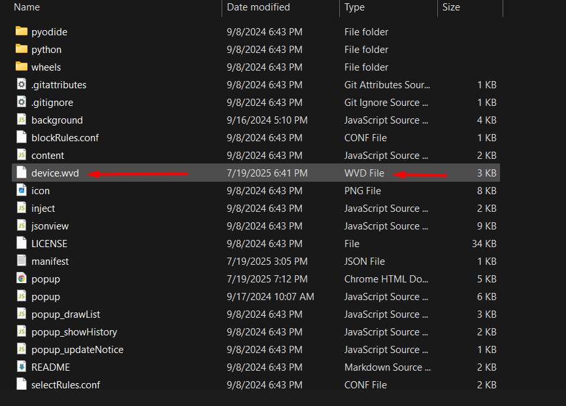Select the popup_updateNotice file name
Image resolution: width=566 pixels, height=406 pixels.
[77, 350]
